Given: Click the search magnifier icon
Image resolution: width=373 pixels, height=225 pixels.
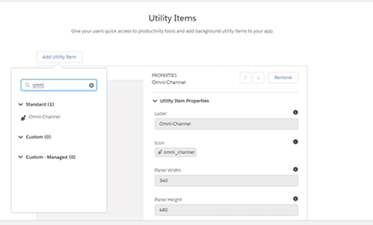Looking at the screenshot, I should click(27, 85).
